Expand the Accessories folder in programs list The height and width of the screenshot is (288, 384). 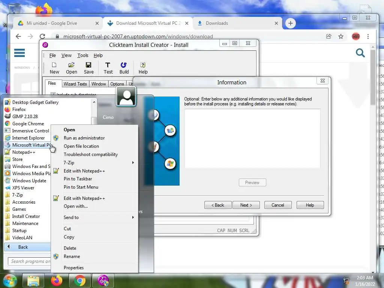[24, 202]
